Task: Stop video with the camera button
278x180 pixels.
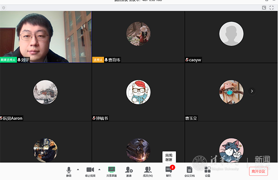Action: (90, 171)
